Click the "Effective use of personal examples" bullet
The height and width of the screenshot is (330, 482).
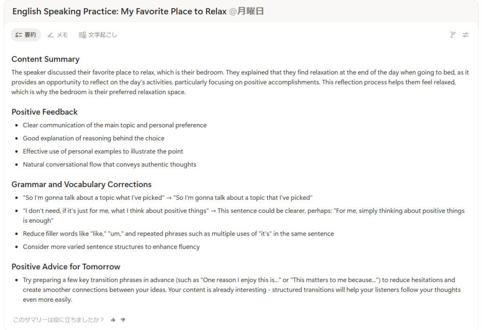[x=103, y=151]
